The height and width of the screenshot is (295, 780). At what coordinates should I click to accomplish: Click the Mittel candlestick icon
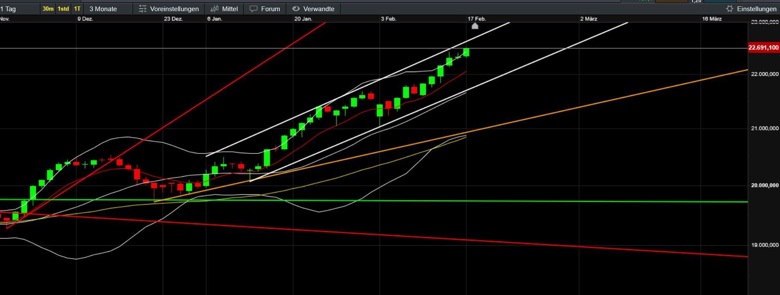[x=215, y=9]
